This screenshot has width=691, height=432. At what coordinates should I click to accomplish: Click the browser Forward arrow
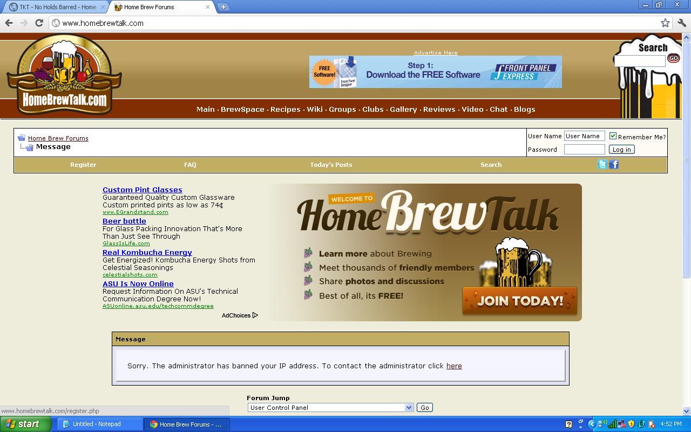(x=24, y=23)
